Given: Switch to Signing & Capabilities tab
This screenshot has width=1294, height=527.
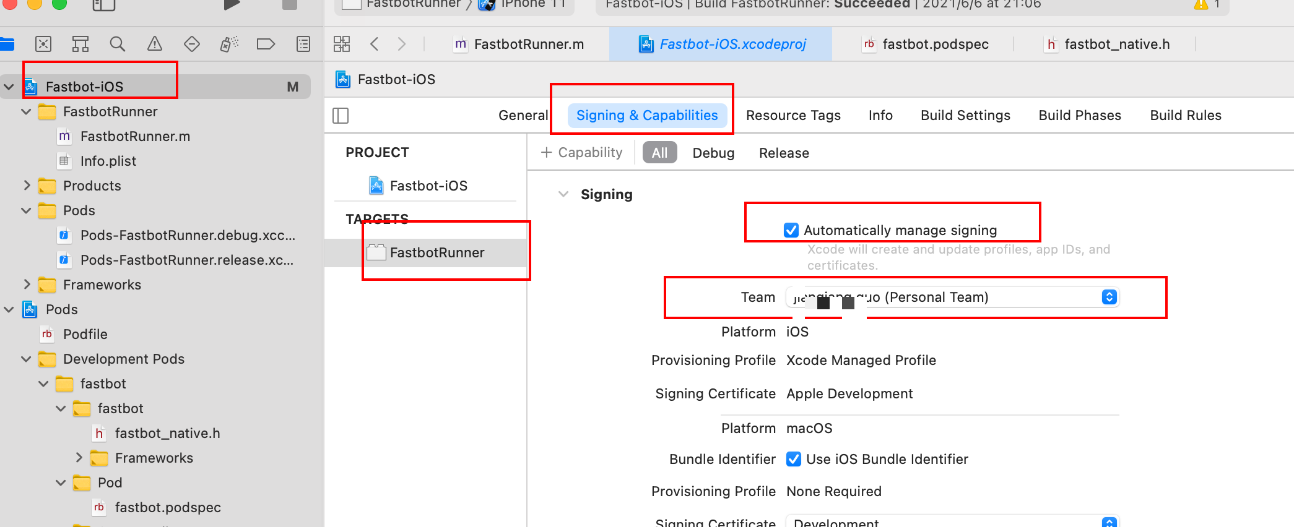Looking at the screenshot, I should tap(647, 116).
